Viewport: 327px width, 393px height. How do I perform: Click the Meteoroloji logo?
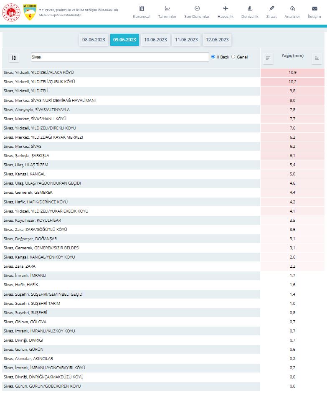click(30, 13)
